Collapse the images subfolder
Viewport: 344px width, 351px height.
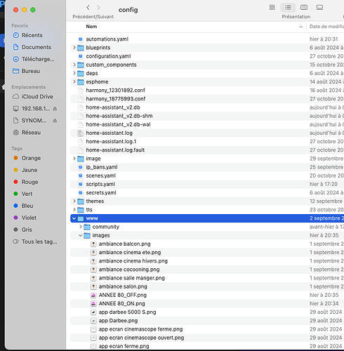[81, 235]
